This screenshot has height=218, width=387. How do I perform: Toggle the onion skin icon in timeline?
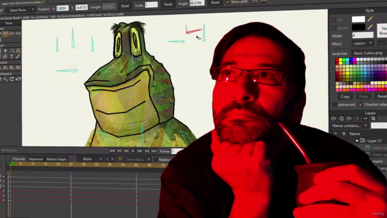(x=120, y=159)
